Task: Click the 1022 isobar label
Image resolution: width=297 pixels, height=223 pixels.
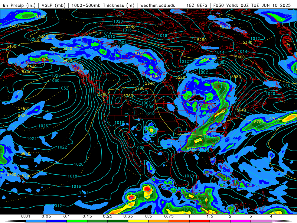Action: pos(62,147)
